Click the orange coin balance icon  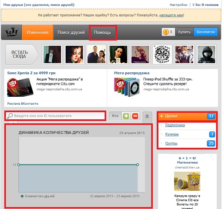pos(166,32)
